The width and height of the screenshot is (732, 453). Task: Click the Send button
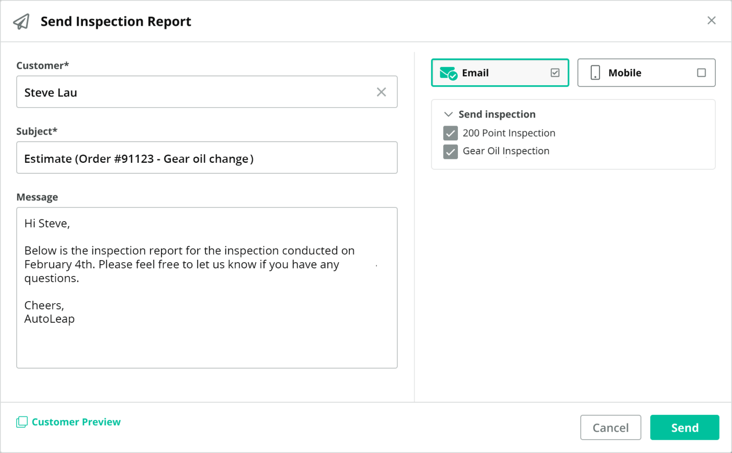click(684, 427)
